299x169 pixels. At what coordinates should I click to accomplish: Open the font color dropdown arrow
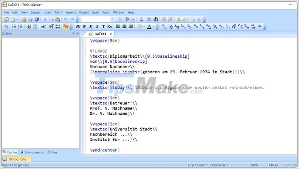pos(154,27)
